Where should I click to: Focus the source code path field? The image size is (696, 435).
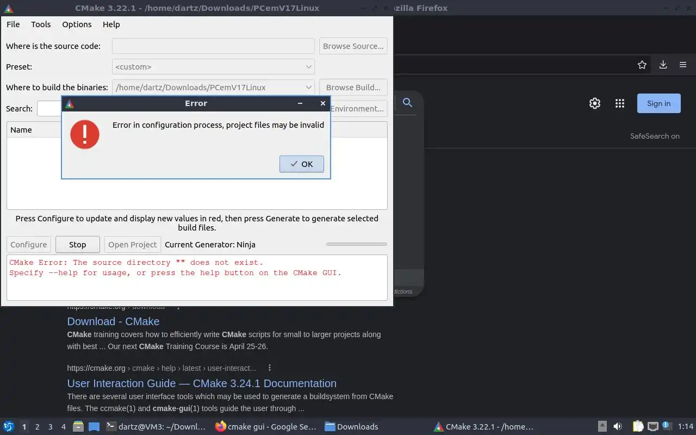coord(213,46)
